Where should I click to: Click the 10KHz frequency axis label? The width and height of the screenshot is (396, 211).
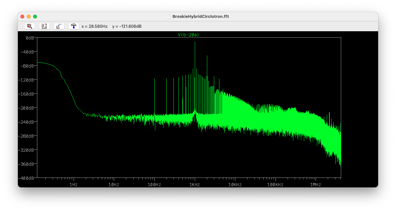pyautogui.click(x=235, y=185)
